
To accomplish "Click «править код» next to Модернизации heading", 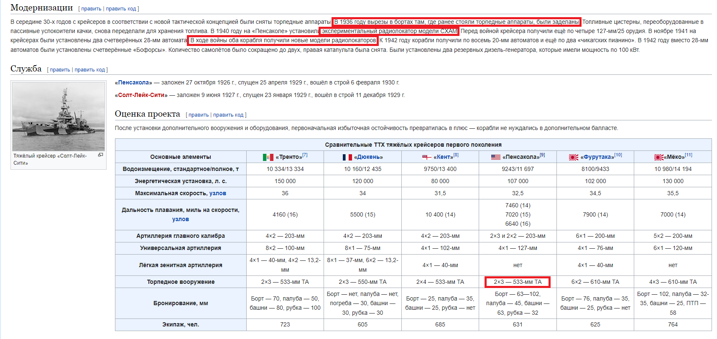I will [121, 9].
